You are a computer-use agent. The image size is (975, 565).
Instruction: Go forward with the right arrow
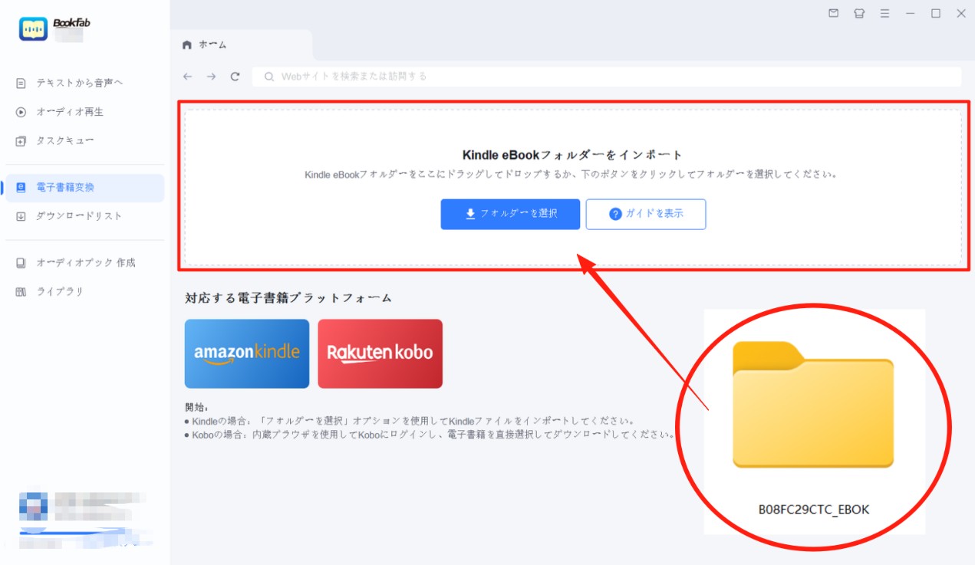212,77
